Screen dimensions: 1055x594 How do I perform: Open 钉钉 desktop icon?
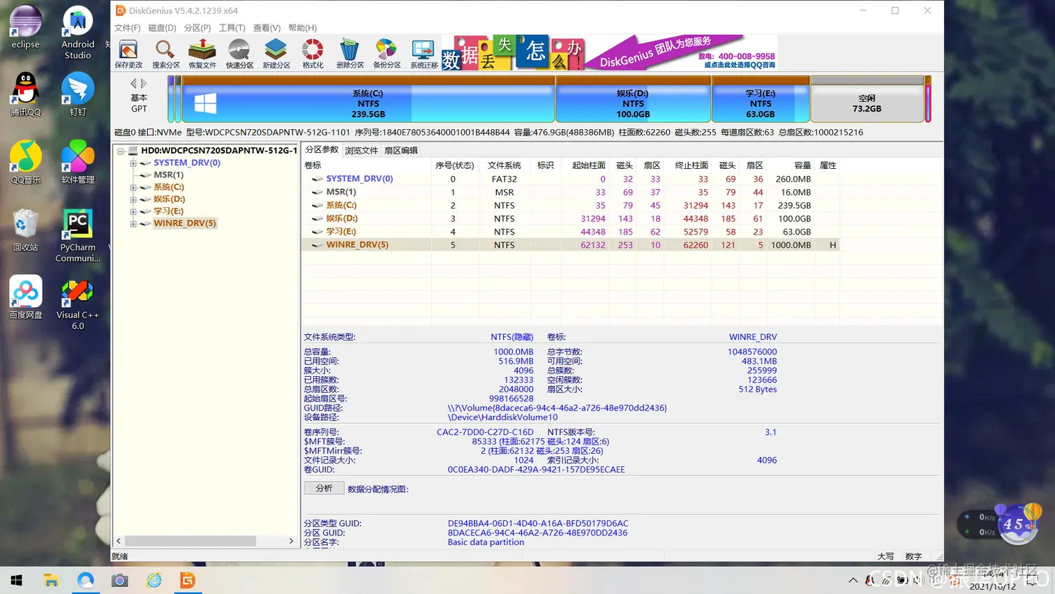(77, 94)
